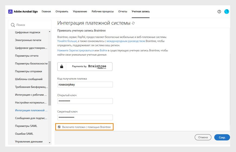This screenshot has width=236, height=152.
Task: Click the search magnifier icon in sidebar
Action: [13, 25]
